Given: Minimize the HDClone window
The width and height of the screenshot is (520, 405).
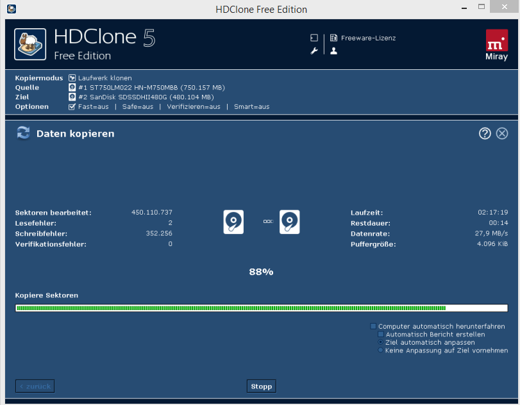Looking at the screenshot, I should click(x=464, y=8).
